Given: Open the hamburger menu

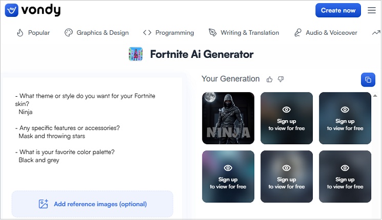Looking at the screenshot, I should (x=372, y=10).
